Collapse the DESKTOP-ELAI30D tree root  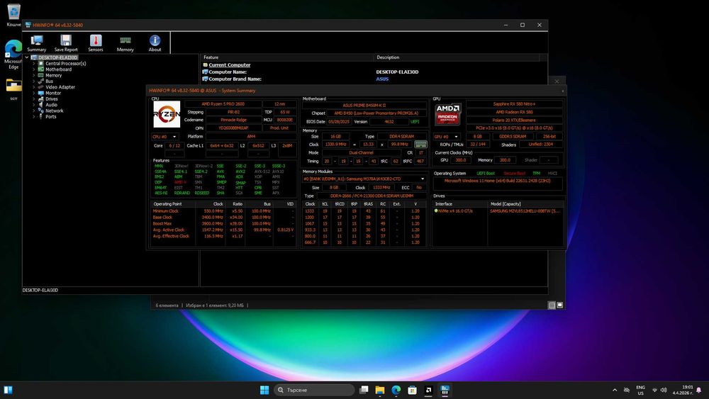27,57
